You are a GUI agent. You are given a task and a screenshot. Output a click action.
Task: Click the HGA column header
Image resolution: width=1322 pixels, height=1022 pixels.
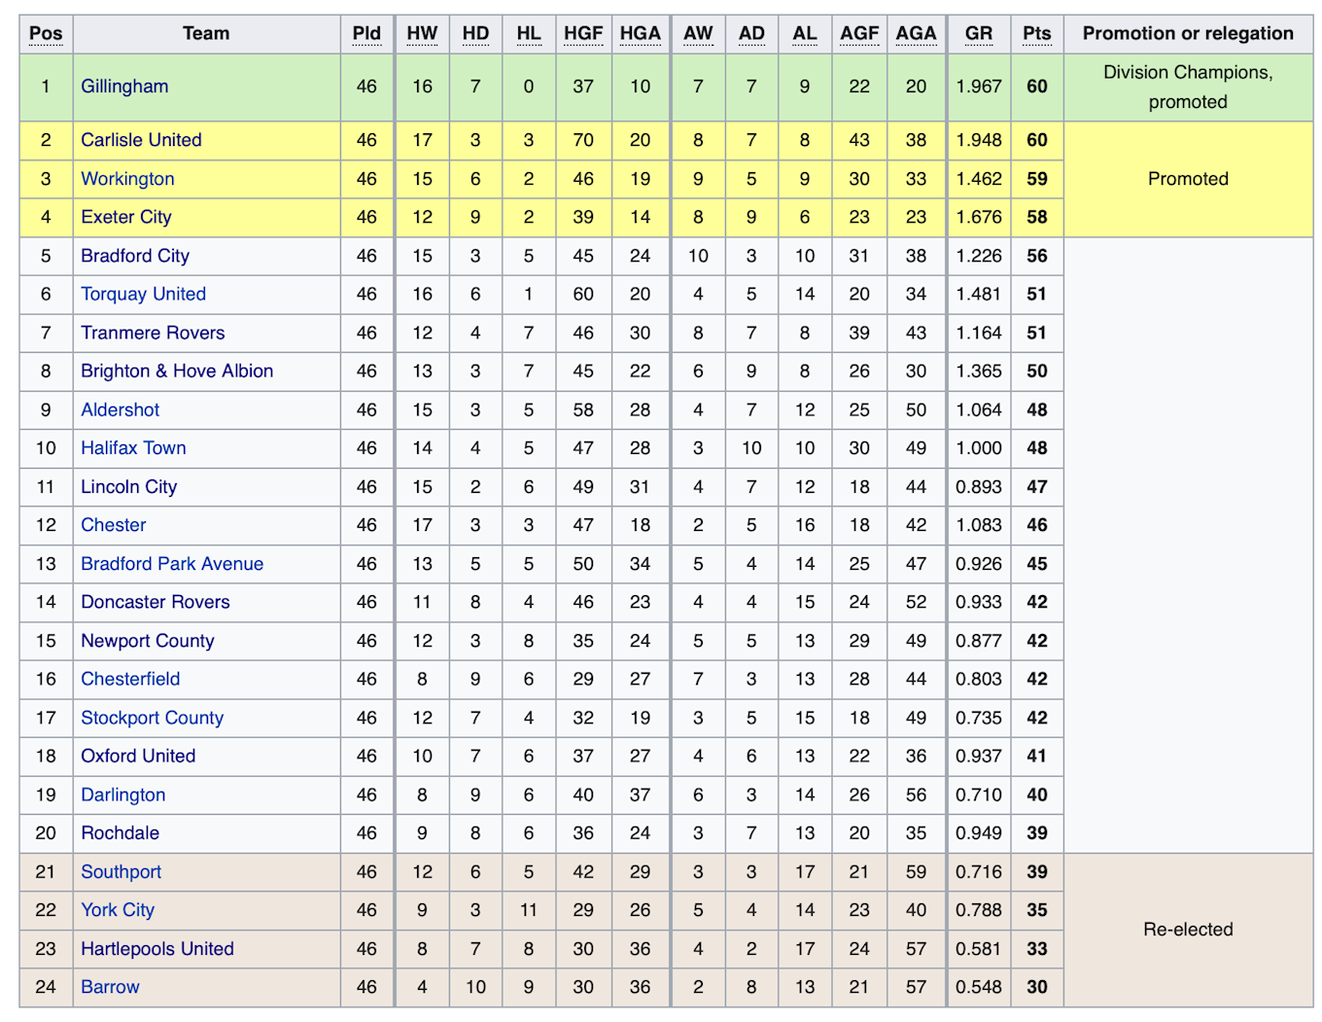click(x=640, y=34)
